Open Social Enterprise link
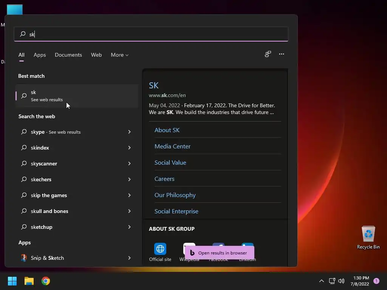Image resolution: width=387 pixels, height=290 pixels. pos(176,211)
